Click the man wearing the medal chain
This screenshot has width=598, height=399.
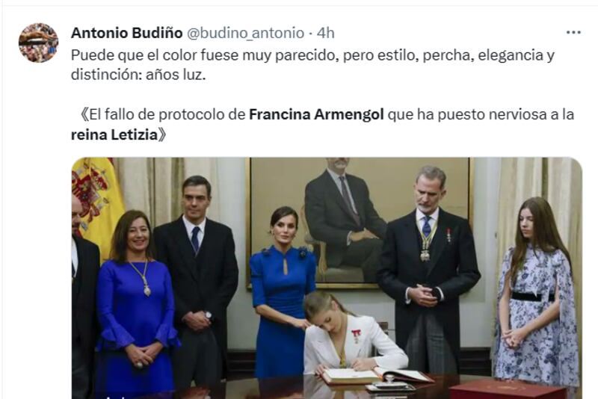click(x=429, y=267)
